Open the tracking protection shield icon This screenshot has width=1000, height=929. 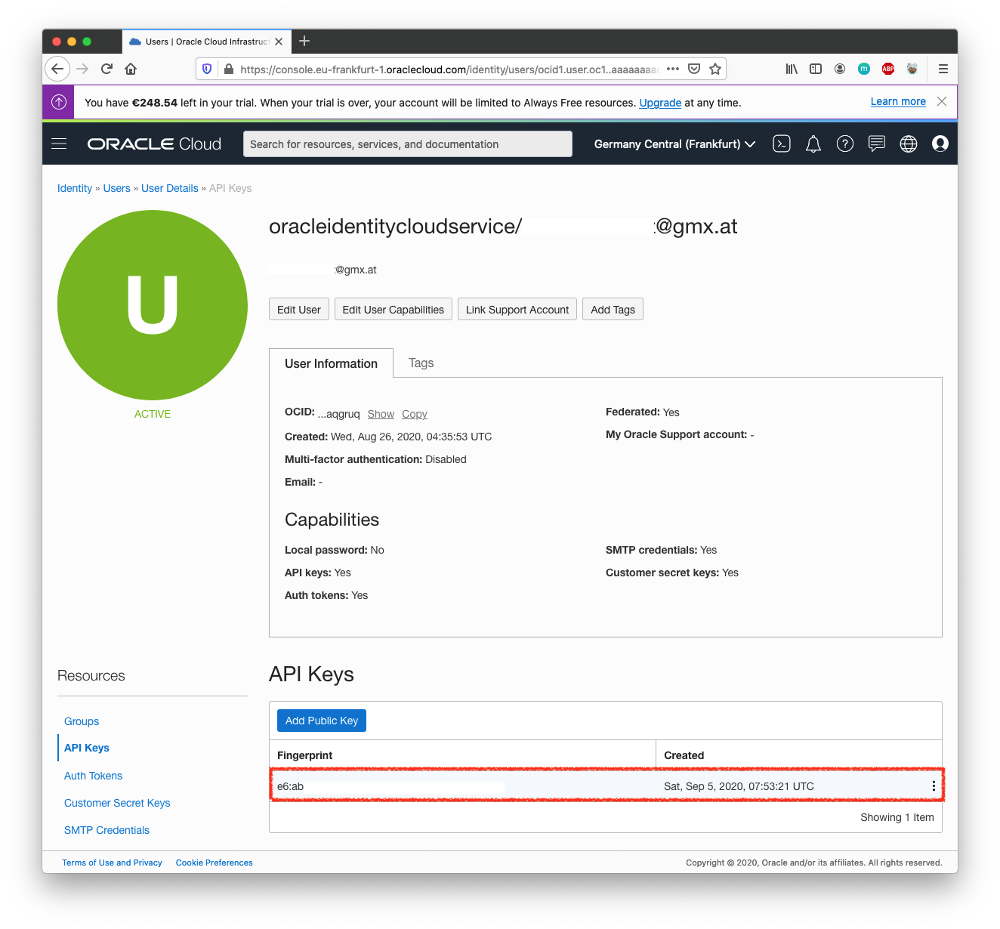coord(207,69)
